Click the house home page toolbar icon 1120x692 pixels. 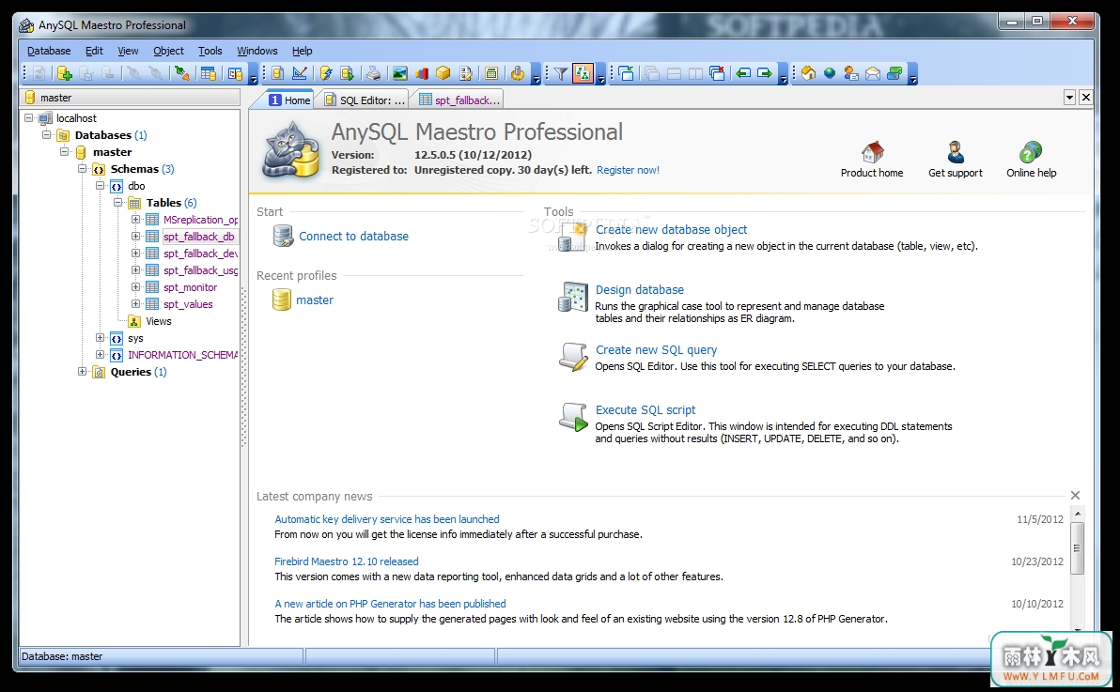tap(808, 73)
